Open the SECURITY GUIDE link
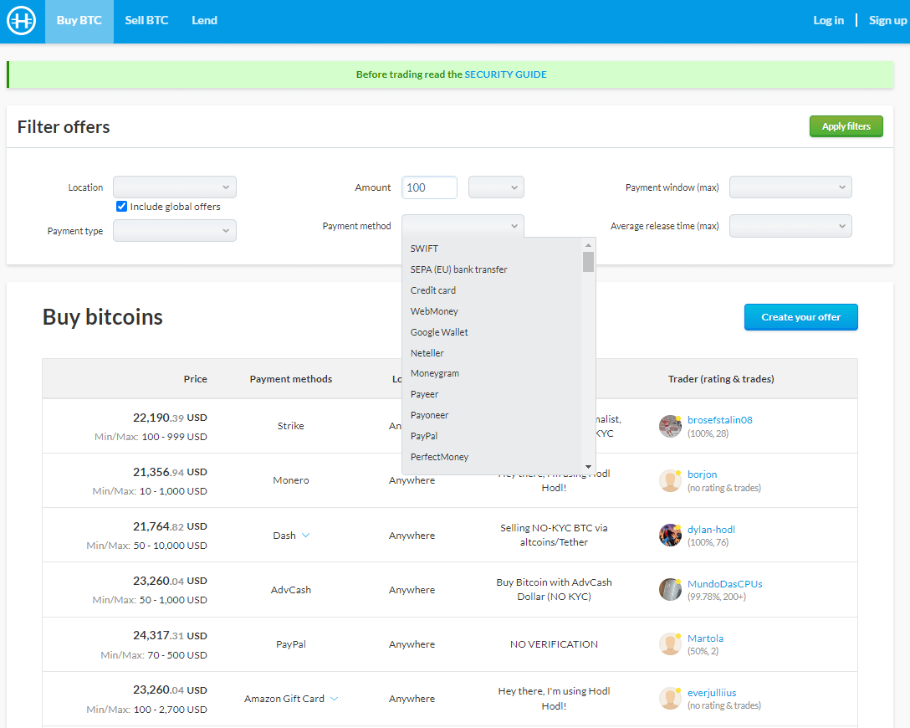910x728 pixels. [505, 74]
